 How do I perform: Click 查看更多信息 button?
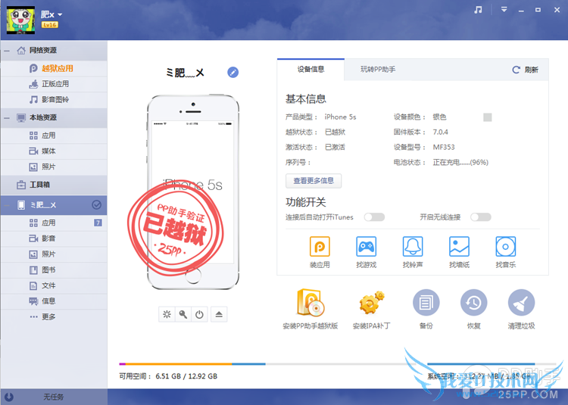314,181
